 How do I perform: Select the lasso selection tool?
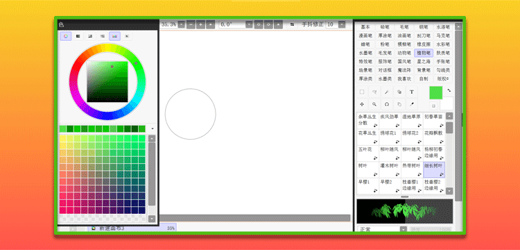(374, 92)
